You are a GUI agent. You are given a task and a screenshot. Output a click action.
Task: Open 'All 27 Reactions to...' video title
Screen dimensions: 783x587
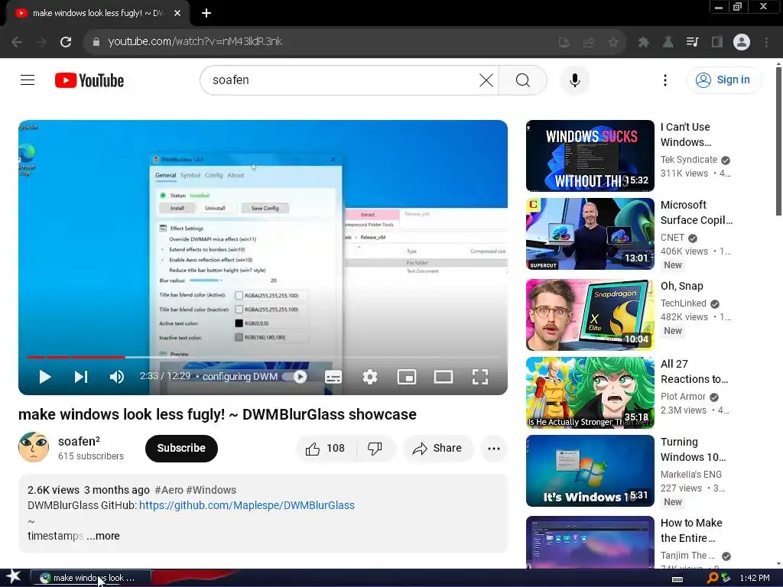click(x=694, y=371)
